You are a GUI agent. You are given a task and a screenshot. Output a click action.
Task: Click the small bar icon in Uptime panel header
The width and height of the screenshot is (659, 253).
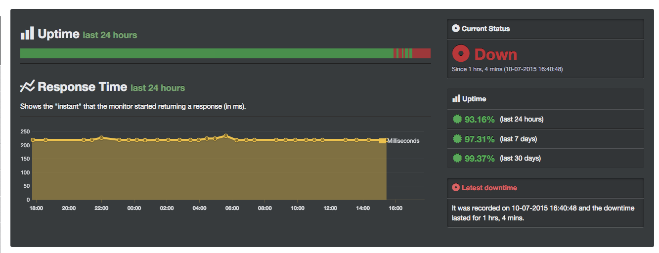click(x=456, y=99)
